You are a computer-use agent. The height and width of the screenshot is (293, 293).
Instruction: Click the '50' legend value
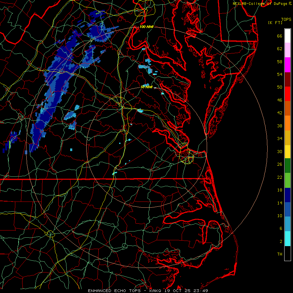point(280,87)
